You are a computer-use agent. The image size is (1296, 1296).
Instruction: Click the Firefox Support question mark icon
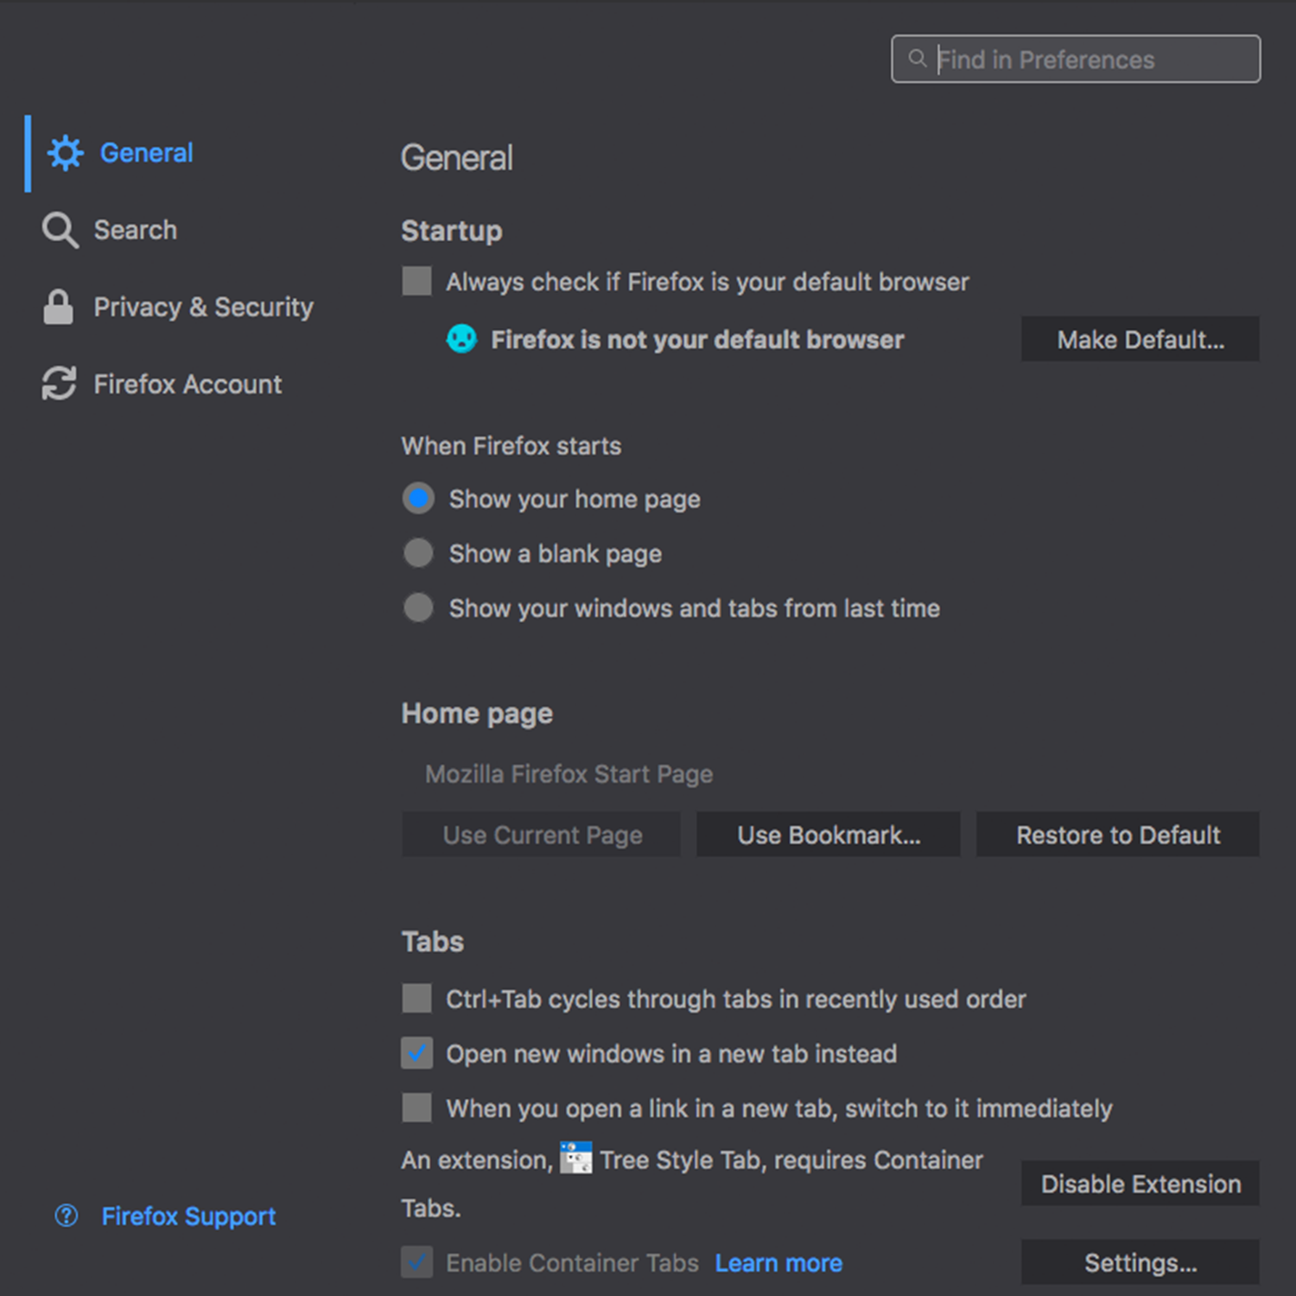(67, 1216)
